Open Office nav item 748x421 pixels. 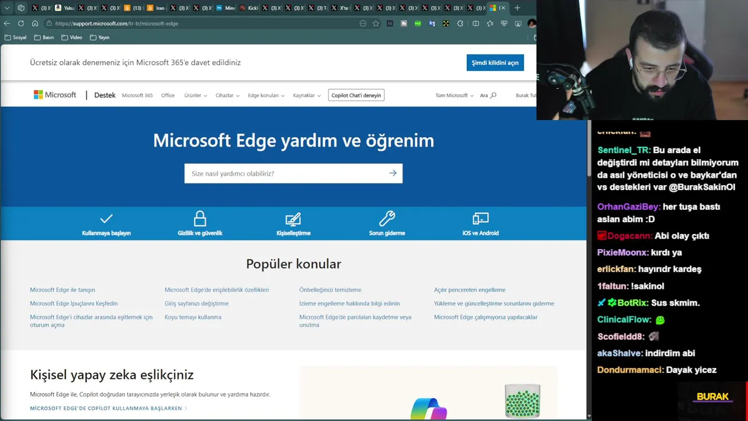168,95
